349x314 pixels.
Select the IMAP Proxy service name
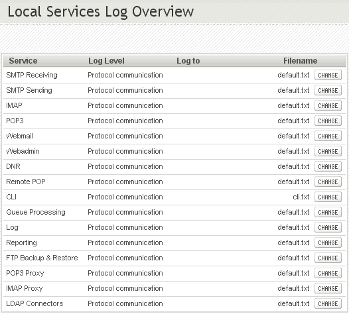coord(25,288)
